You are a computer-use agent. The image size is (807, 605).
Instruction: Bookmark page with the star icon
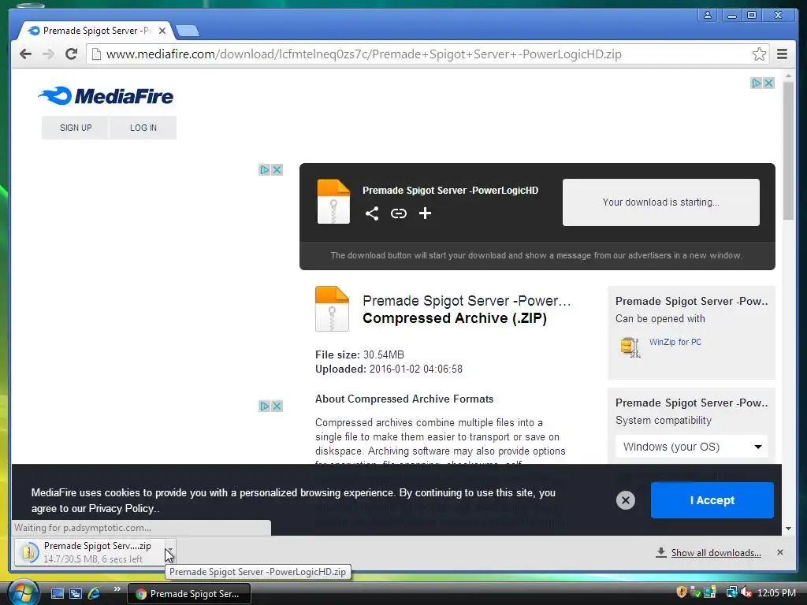click(759, 54)
